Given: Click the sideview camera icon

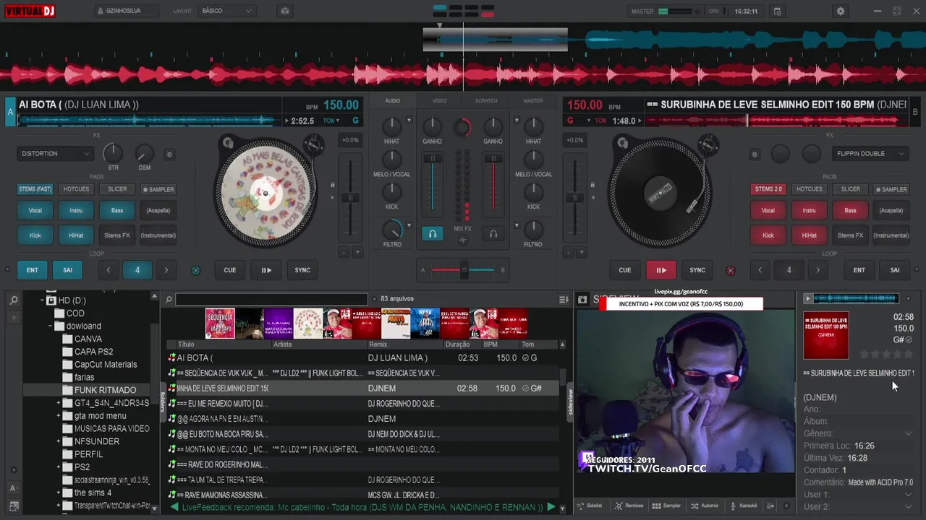Looking at the screenshot, I should pos(582,299).
